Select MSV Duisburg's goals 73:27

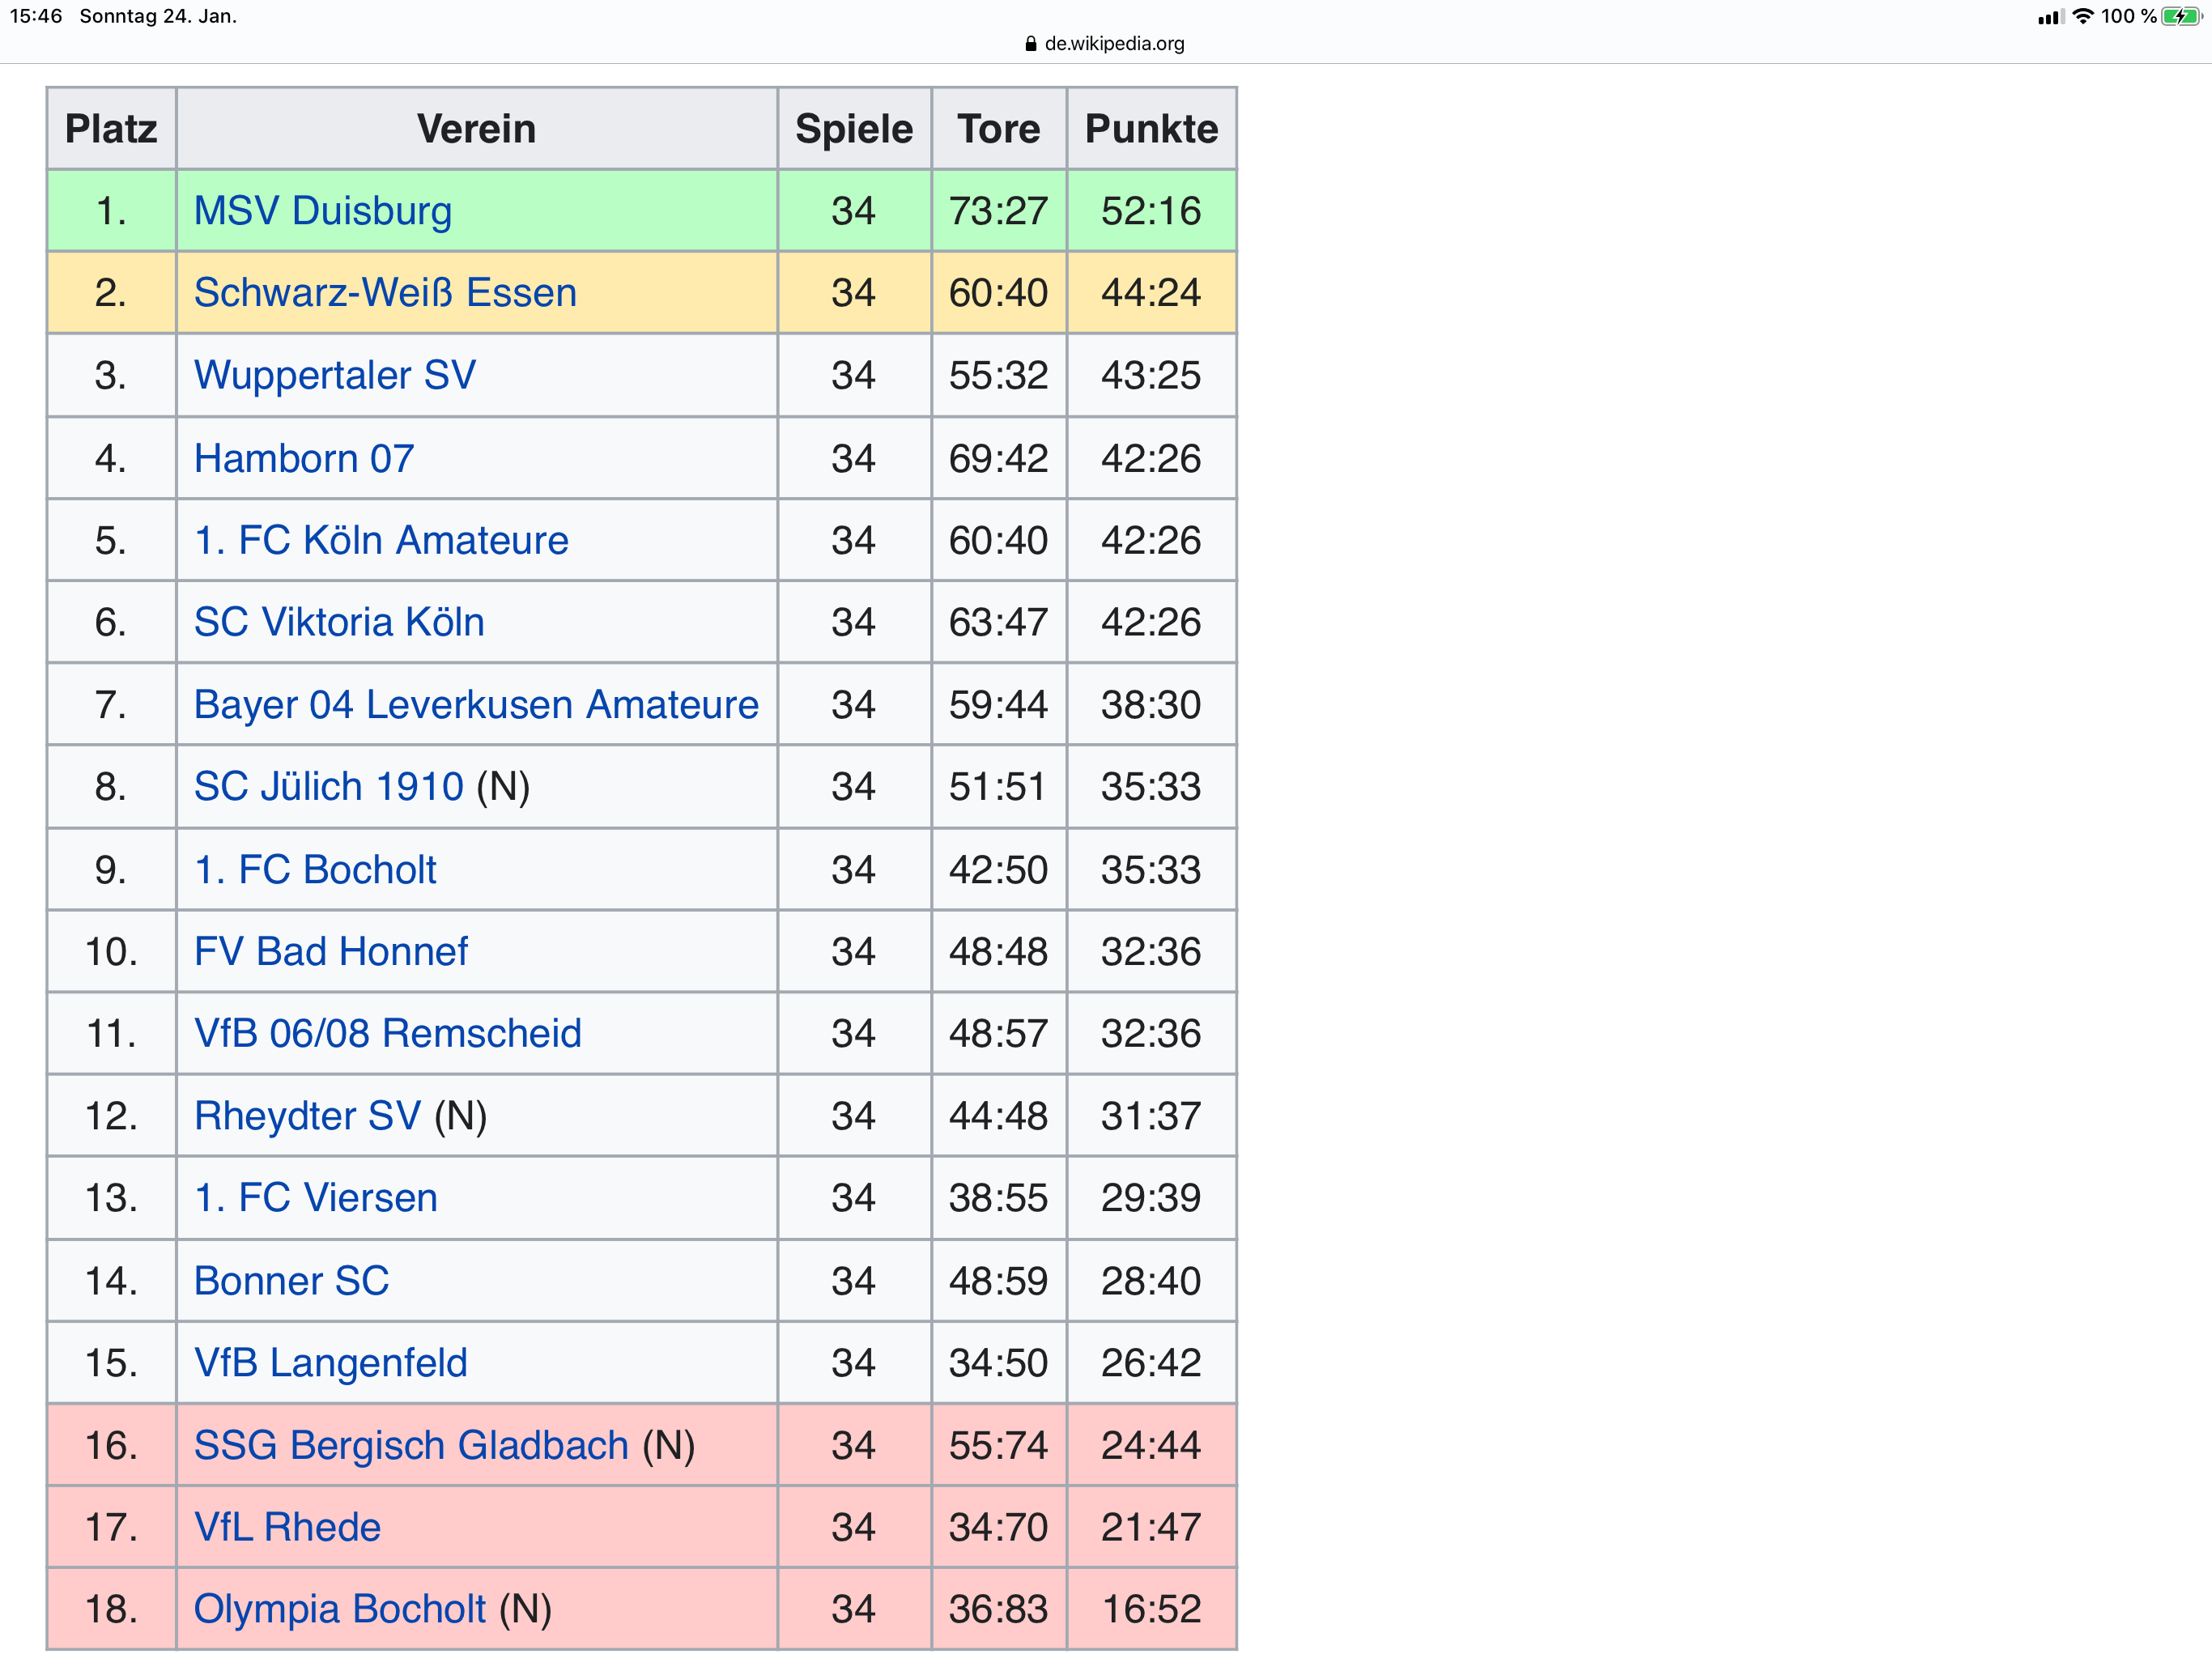[x=999, y=211]
